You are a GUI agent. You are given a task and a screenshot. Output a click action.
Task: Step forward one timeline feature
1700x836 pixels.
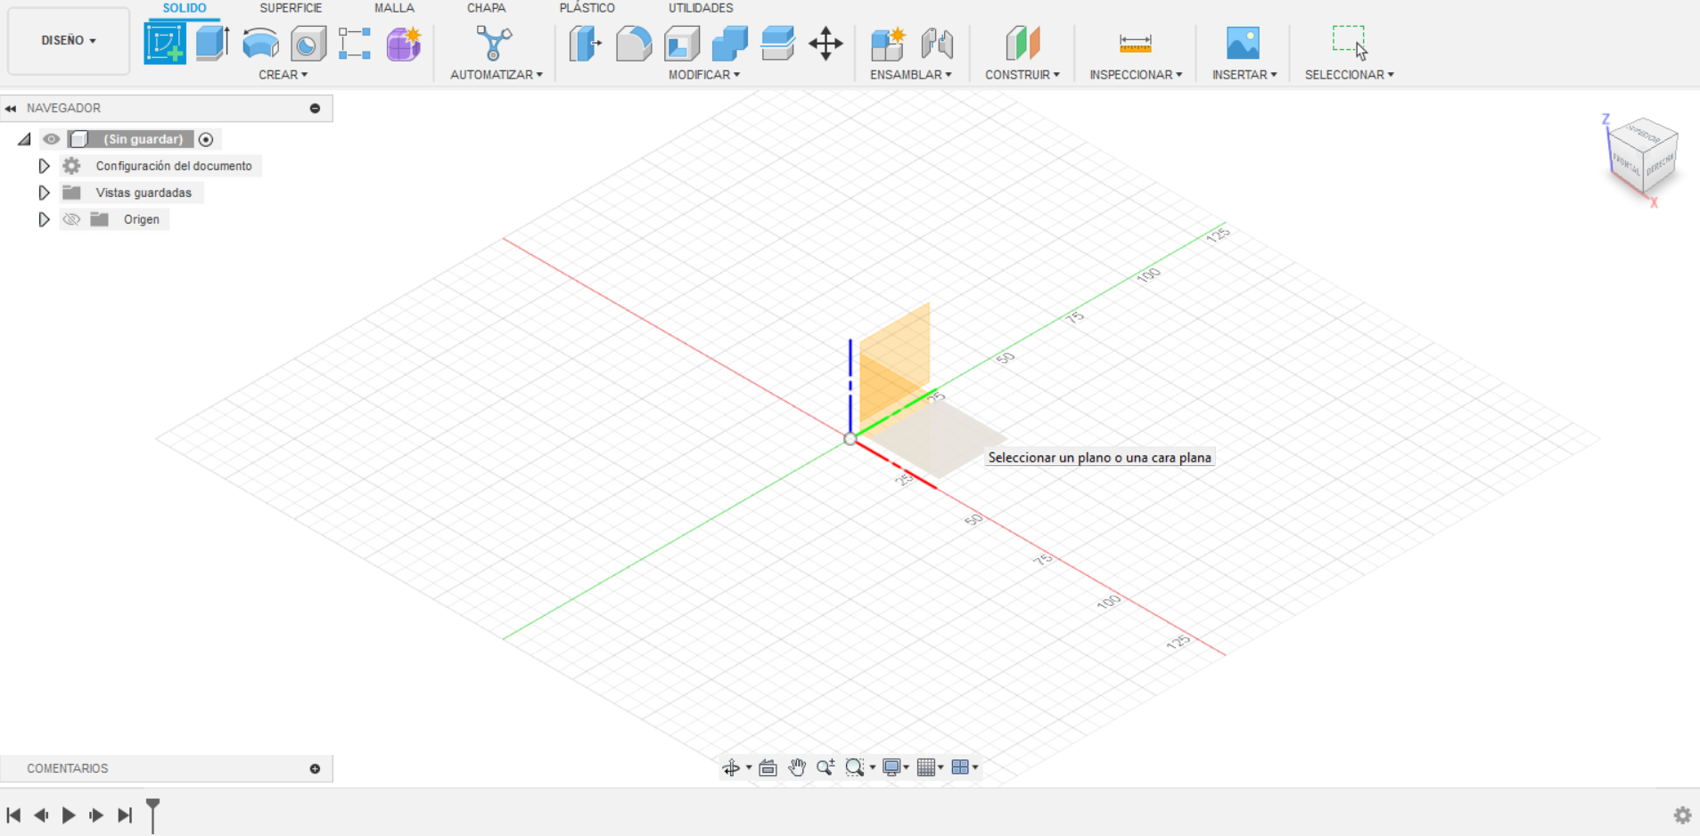click(96, 816)
